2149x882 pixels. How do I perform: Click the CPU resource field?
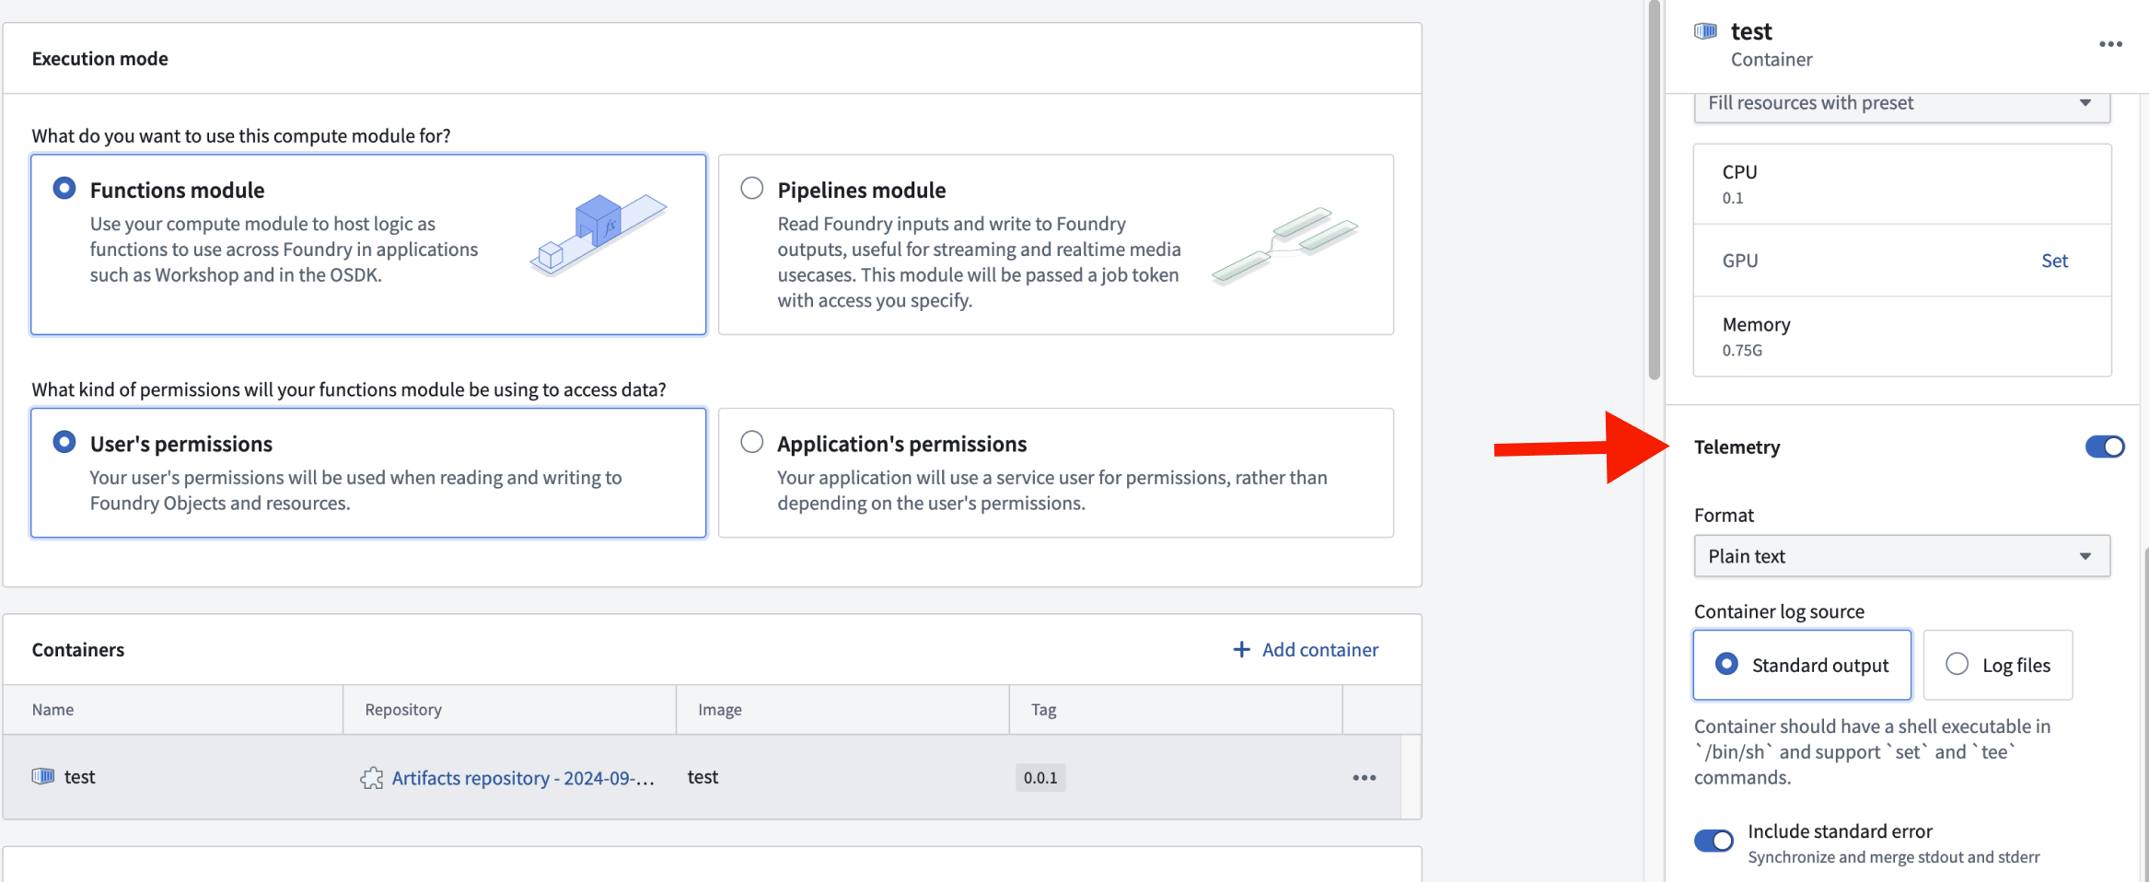(1901, 184)
